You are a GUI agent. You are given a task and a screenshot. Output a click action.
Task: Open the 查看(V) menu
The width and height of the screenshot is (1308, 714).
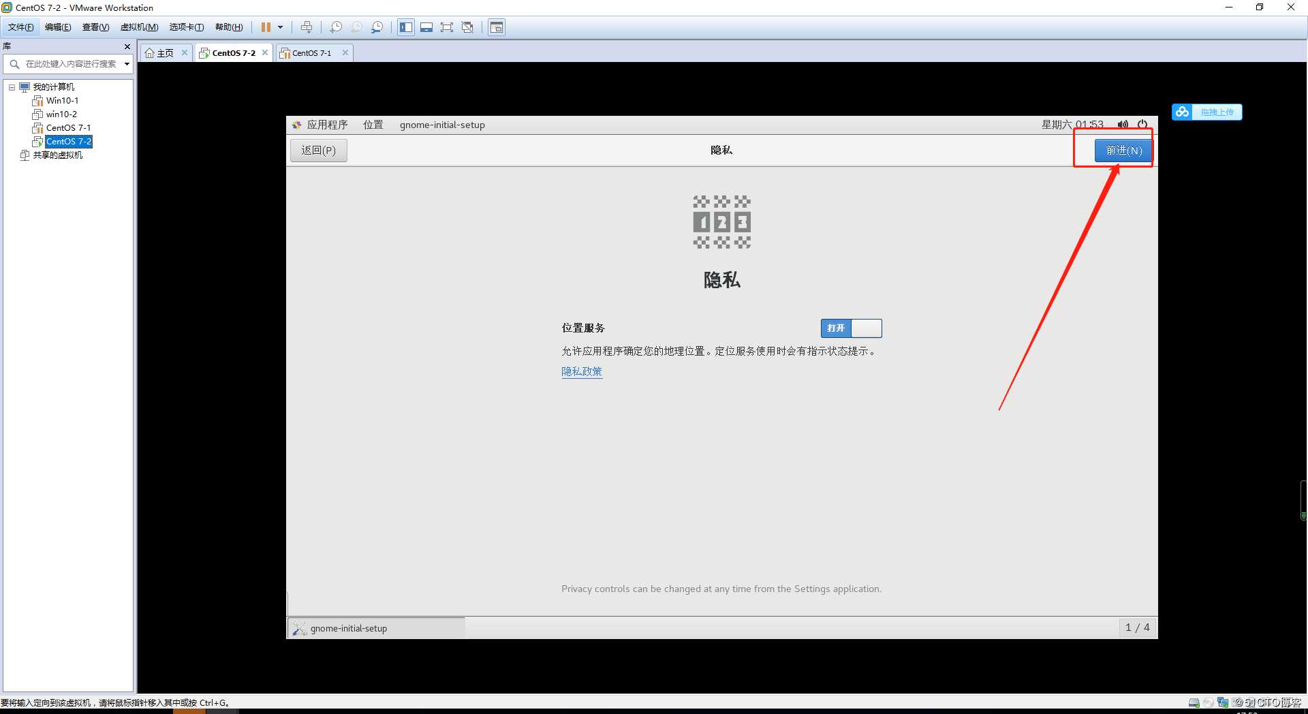tap(95, 27)
